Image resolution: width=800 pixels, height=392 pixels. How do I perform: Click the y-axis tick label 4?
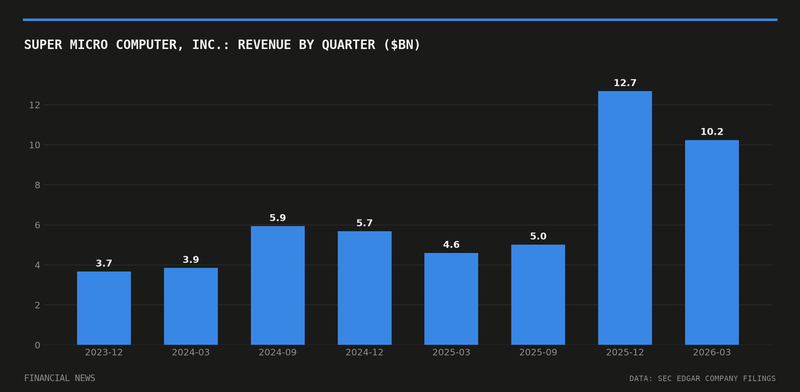tap(37, 265)
